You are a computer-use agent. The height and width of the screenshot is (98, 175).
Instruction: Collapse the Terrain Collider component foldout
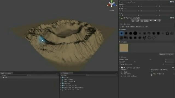[x=120, y=68]
